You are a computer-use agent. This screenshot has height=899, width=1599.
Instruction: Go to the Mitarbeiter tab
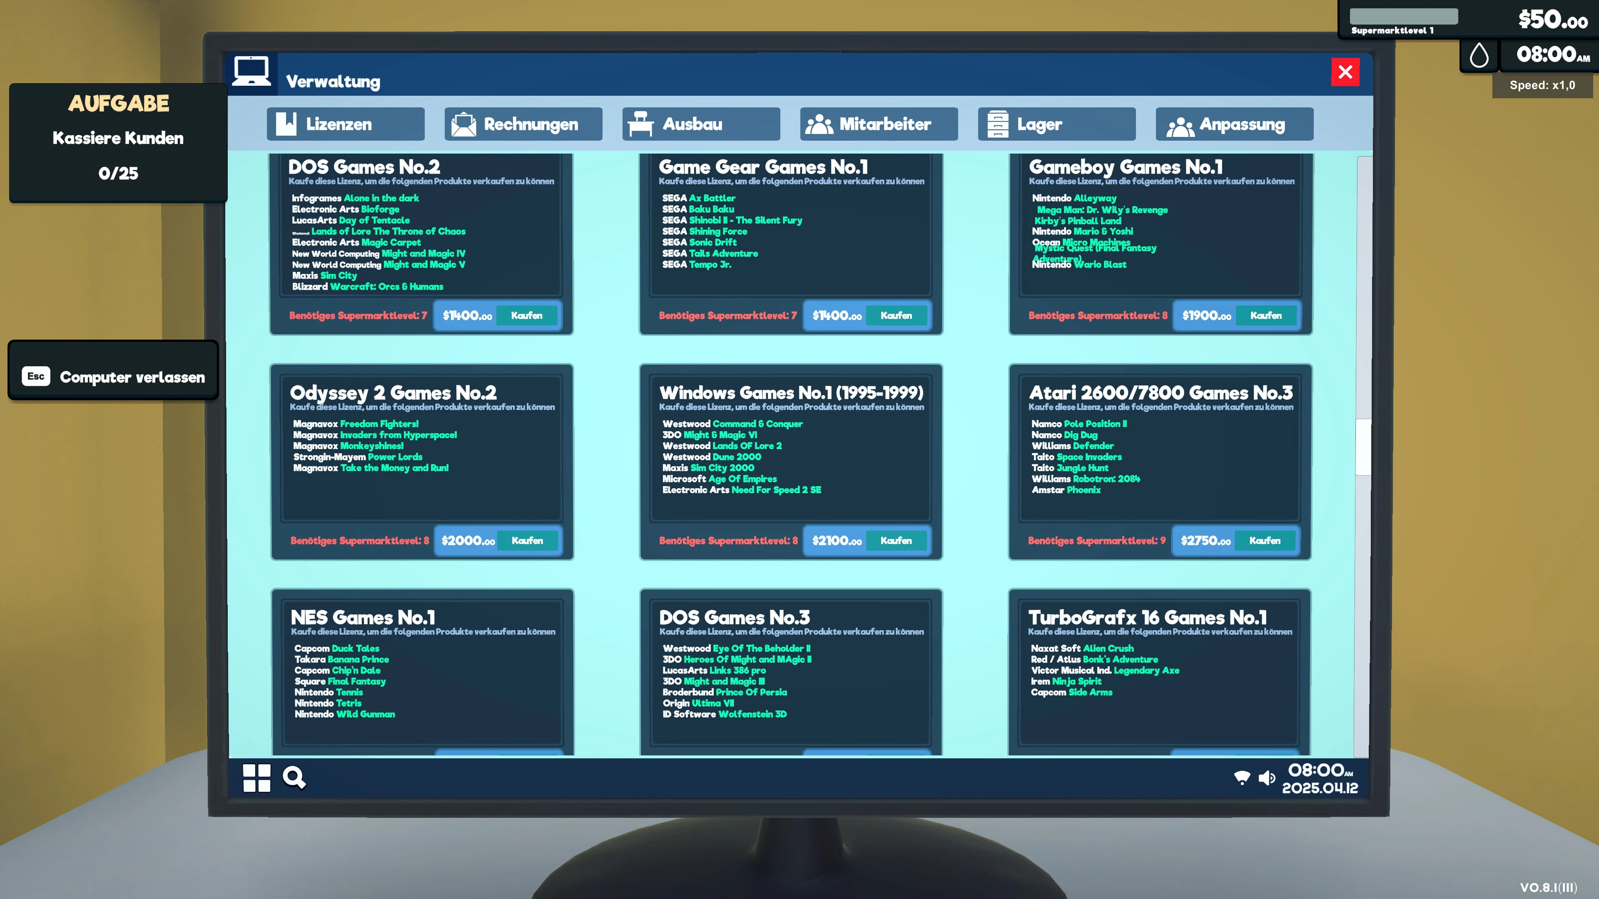click(879, 124)
